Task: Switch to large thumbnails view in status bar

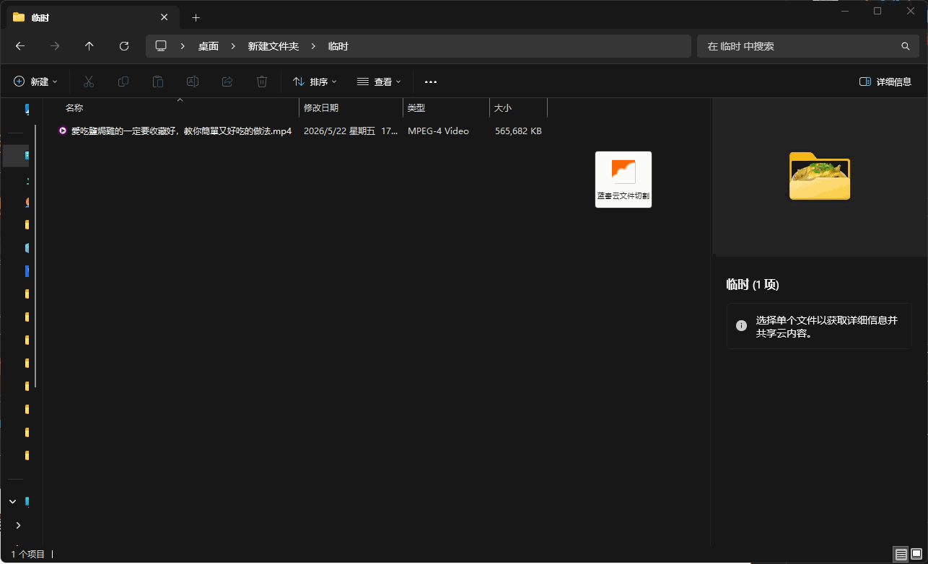Action: pyautogui.click(x=916, y=555)
